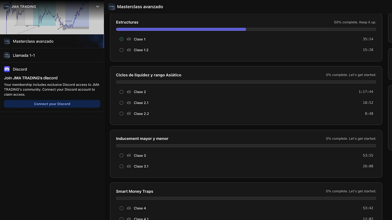This screenshot has width=392, height=220.
Task: Click video icon beside Clase 1.2
Action: [129, 50]
